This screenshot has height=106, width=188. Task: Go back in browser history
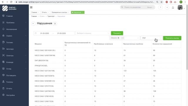[x=3, y=2]
